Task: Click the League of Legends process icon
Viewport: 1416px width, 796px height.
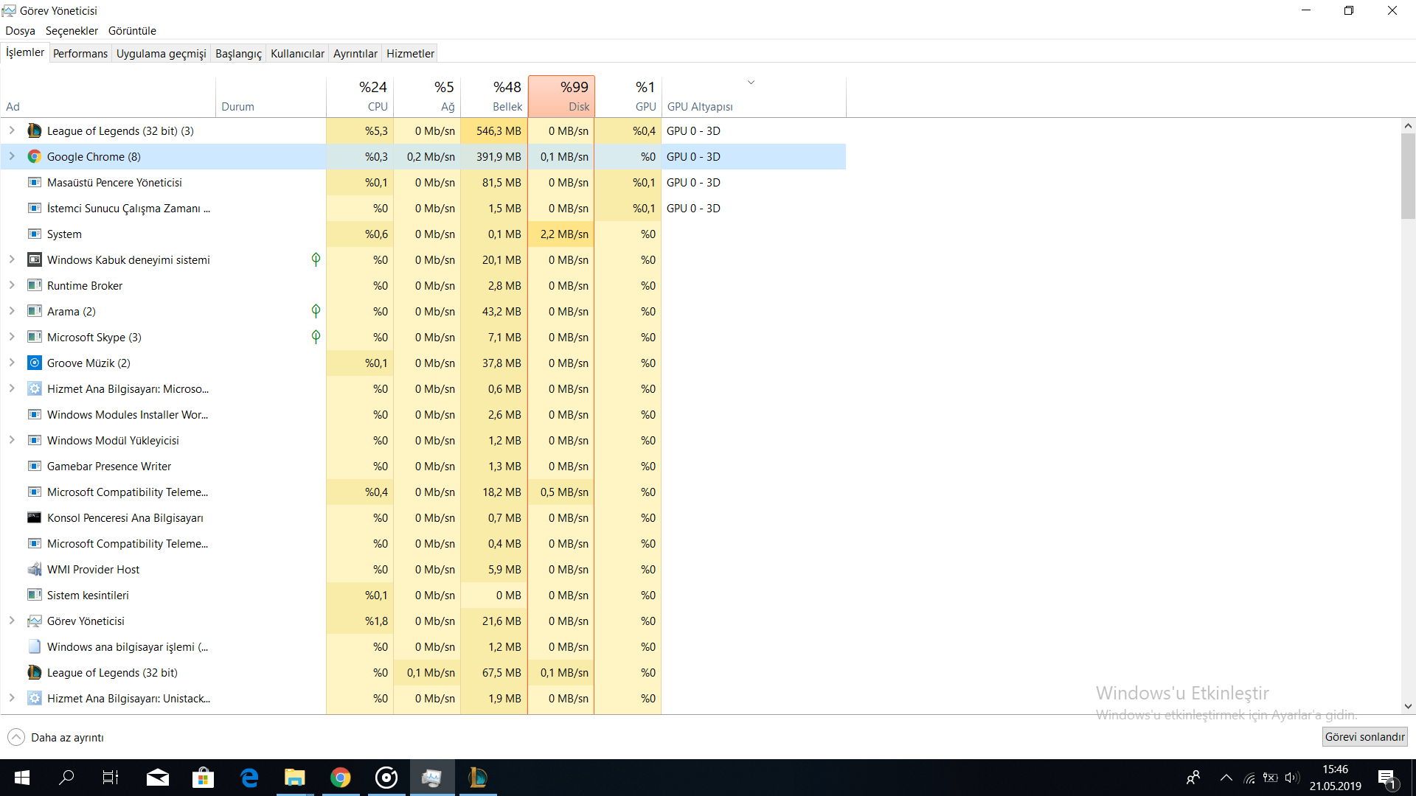Action: pos(34,131)
